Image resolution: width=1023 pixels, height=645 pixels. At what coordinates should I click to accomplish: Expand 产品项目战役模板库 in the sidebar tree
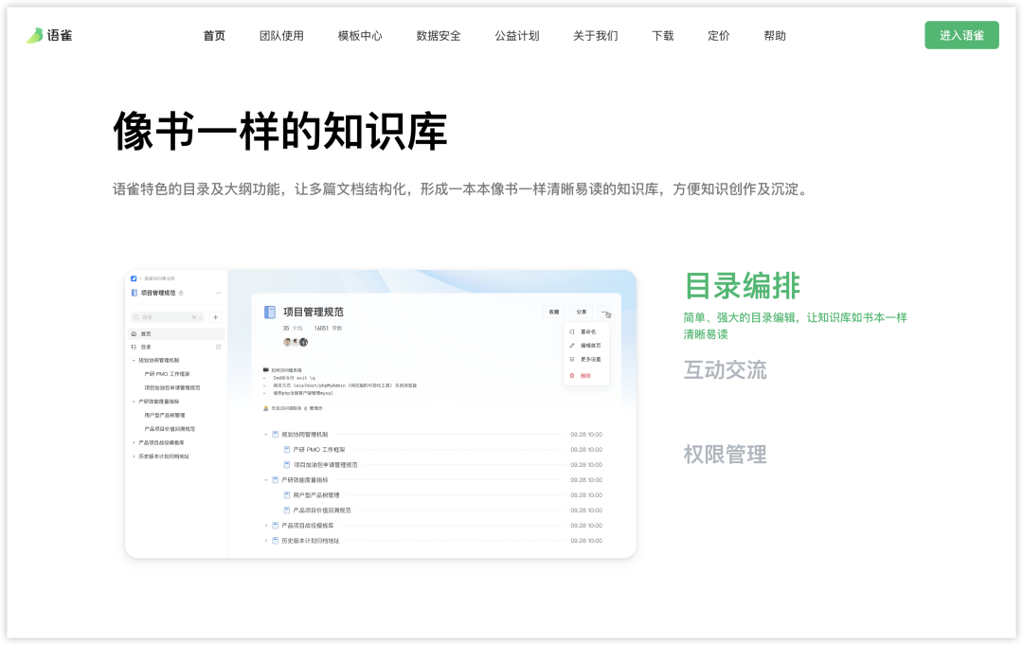tap(134, 443)
